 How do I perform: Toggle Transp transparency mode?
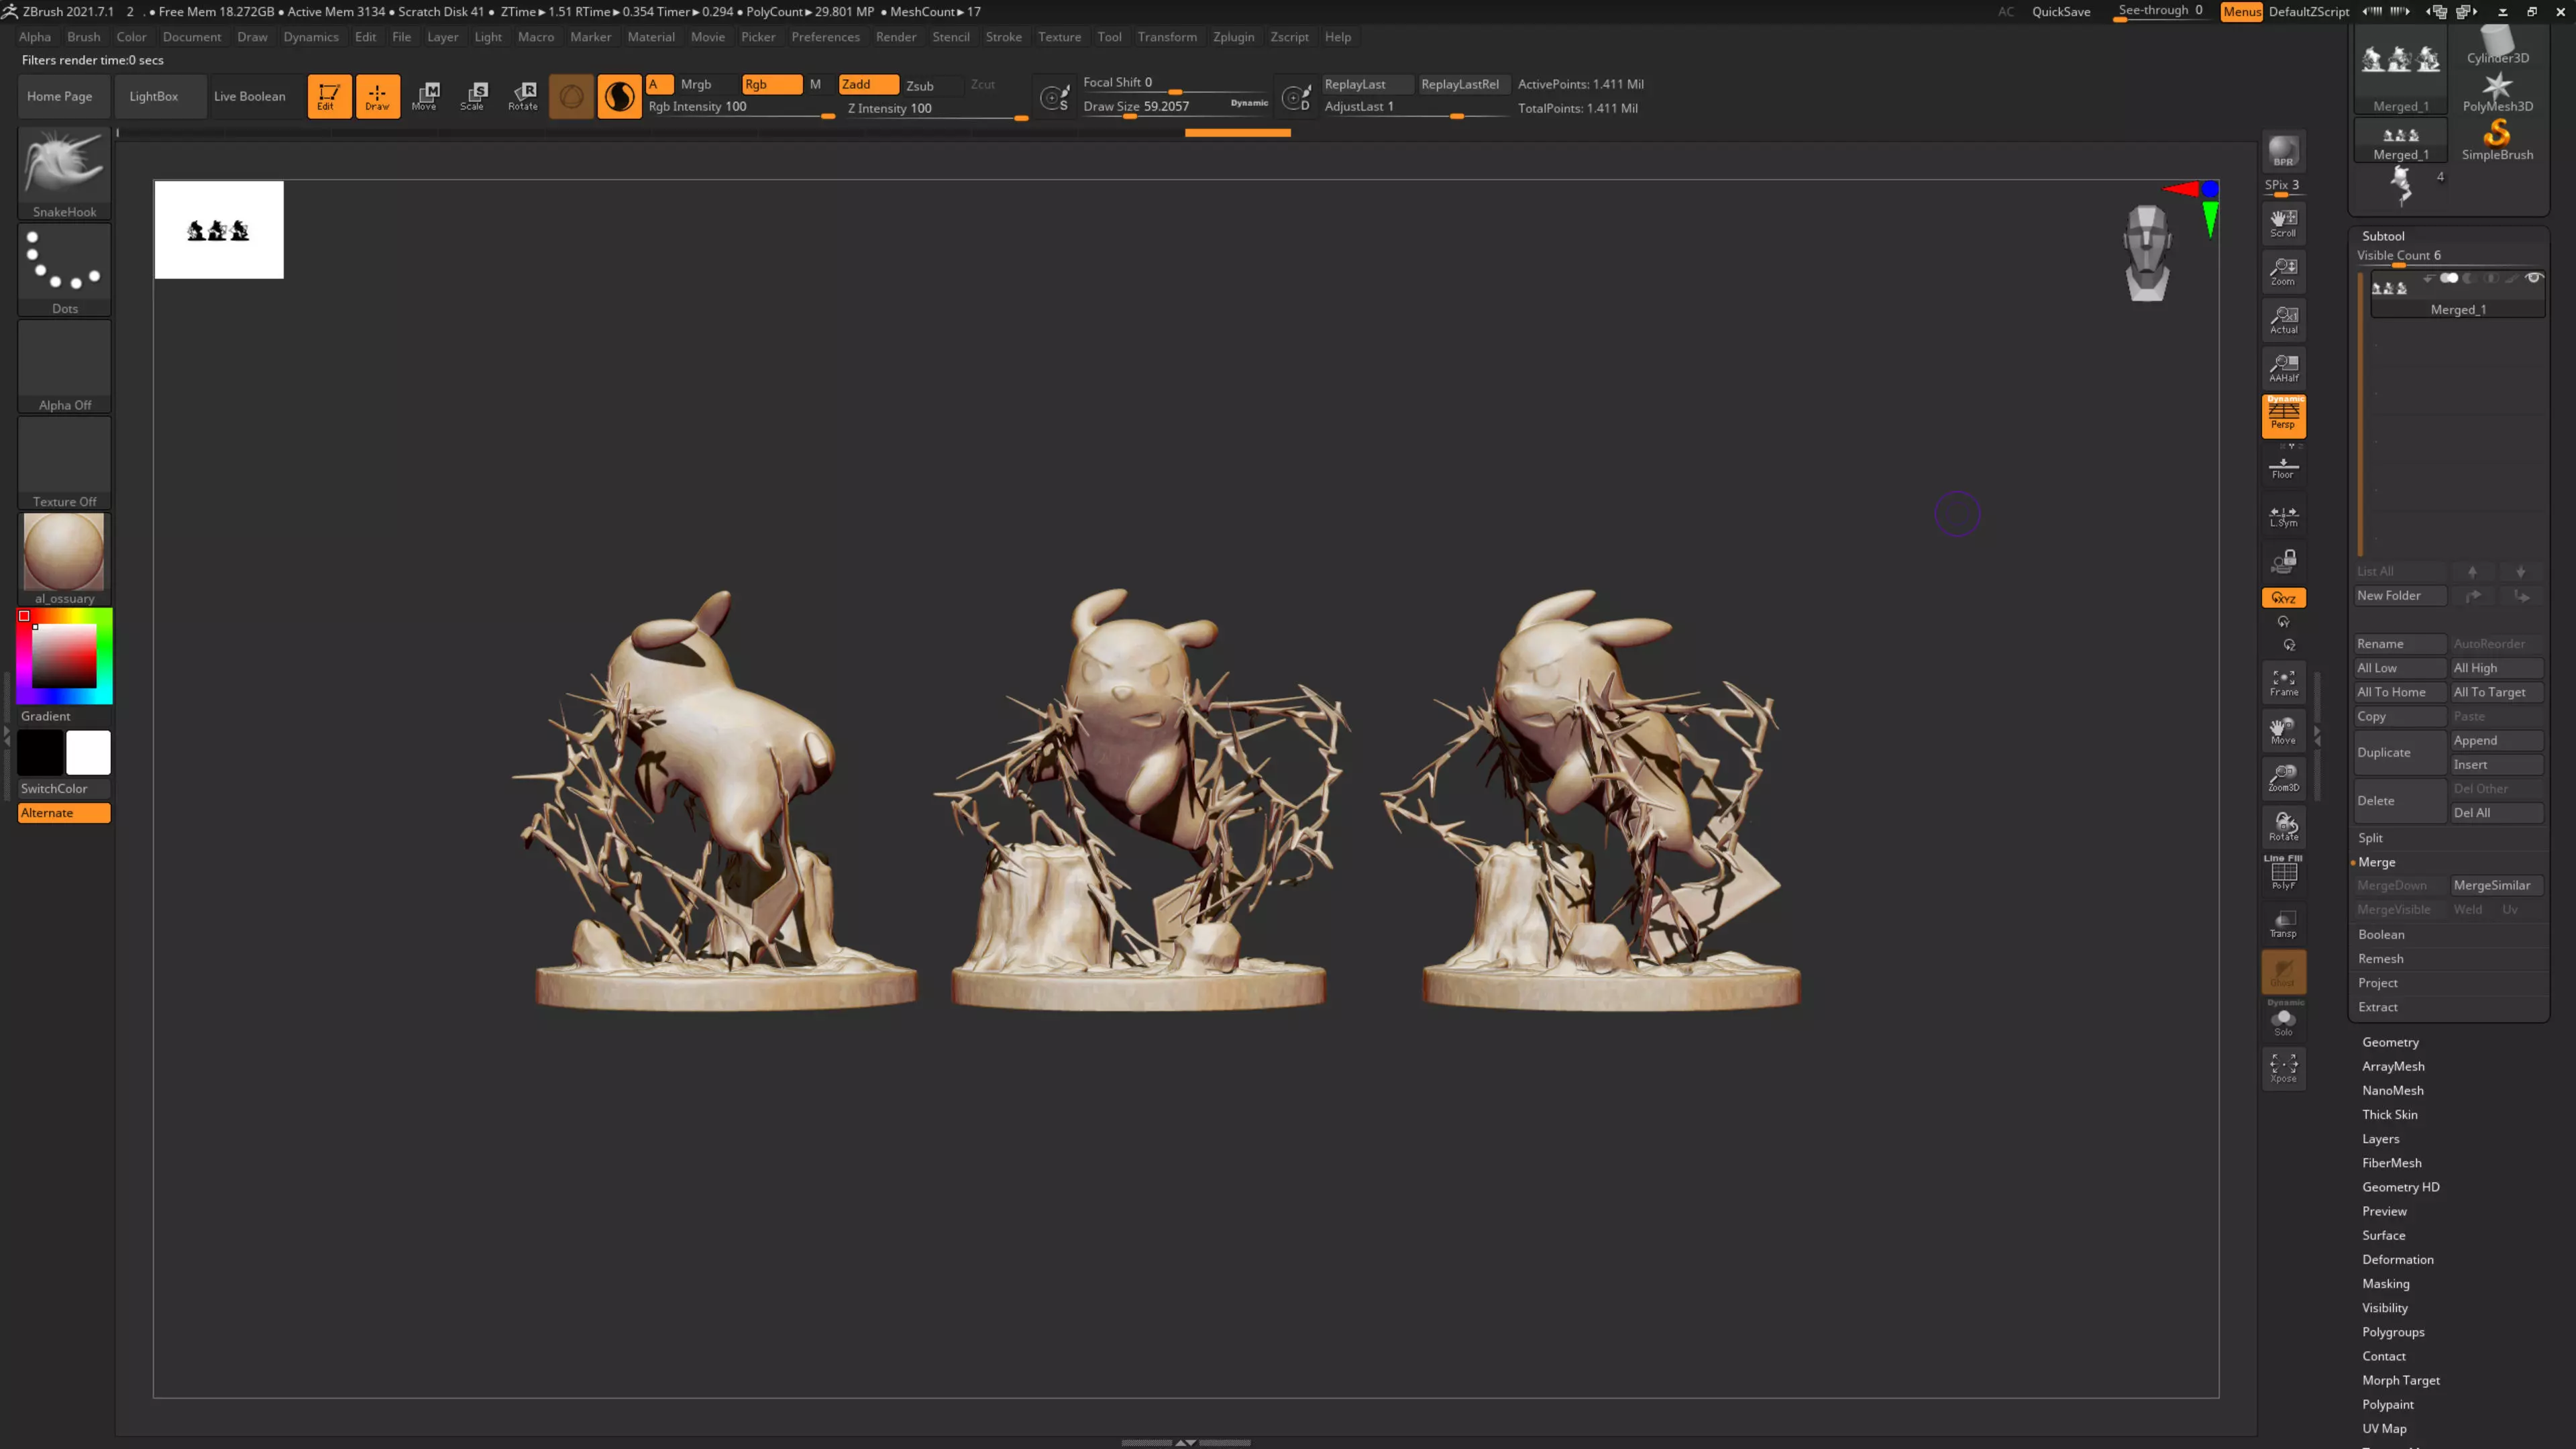[x=2284, y=923]
